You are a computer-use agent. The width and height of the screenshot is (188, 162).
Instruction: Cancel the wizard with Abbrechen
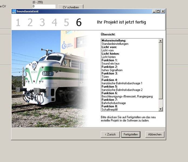[x=155, y=134]
